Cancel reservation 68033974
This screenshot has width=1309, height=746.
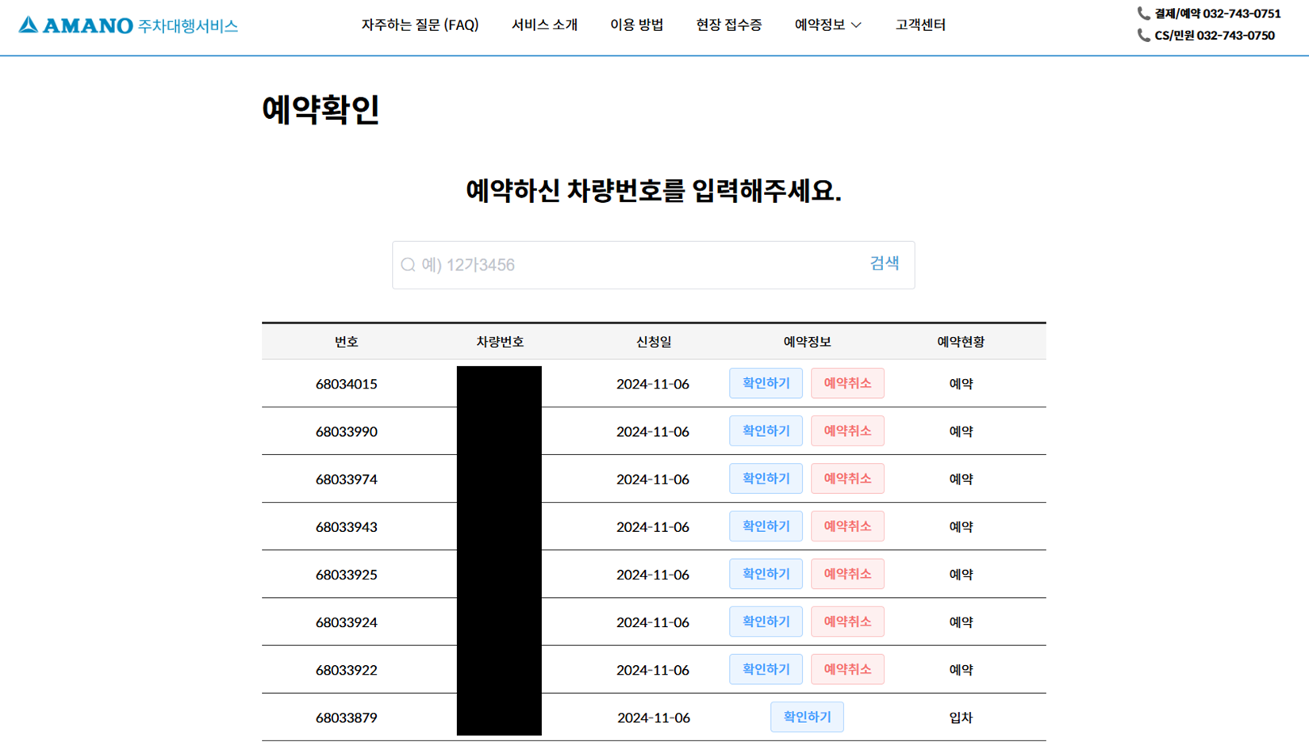pos(847,479)
